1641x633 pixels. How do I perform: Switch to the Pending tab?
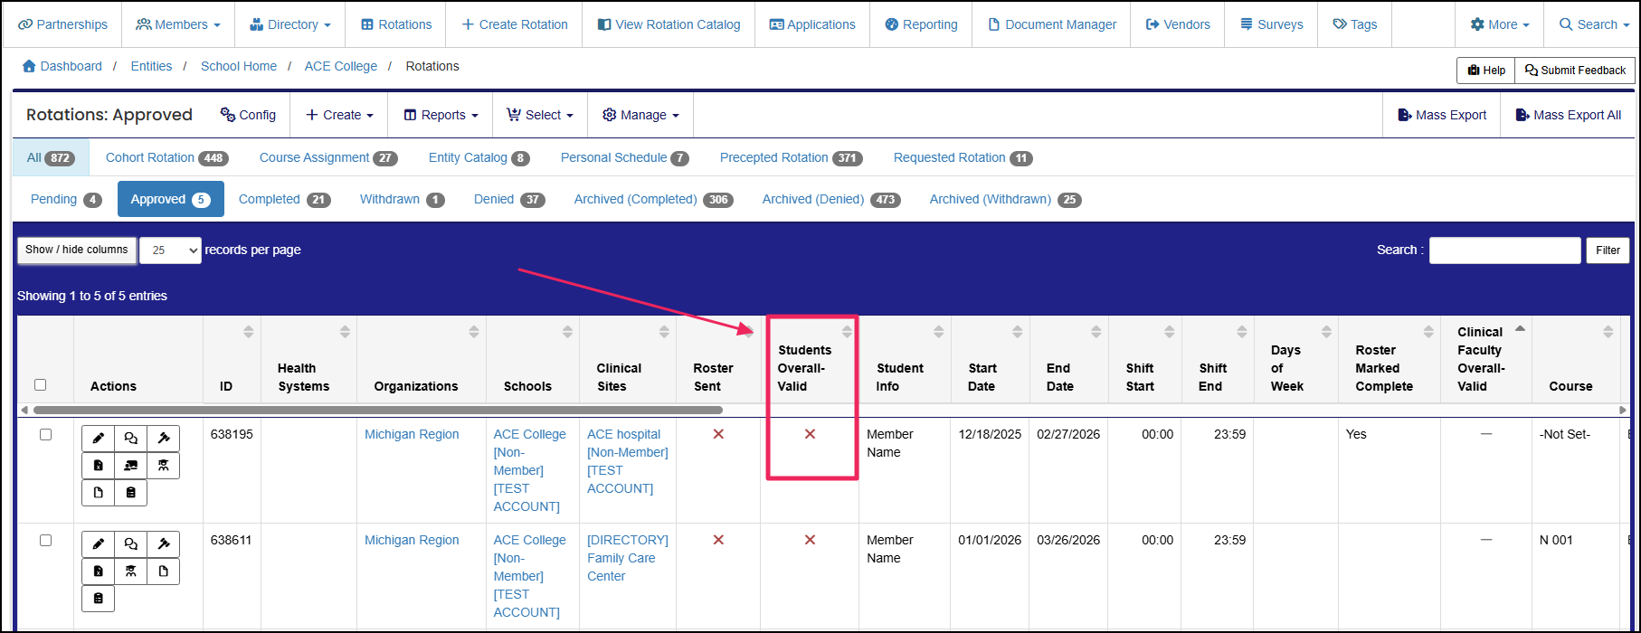(x=65, y=200)
